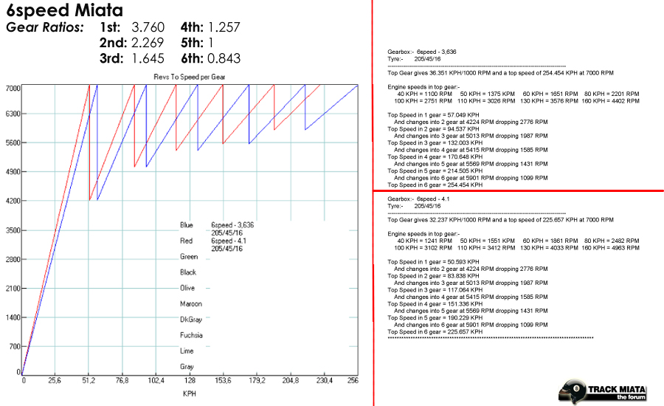The image size is (664, 406).
Task: Click "Top Speed in 5 gear = 214.505 KPH"
Action: [435, 171]
